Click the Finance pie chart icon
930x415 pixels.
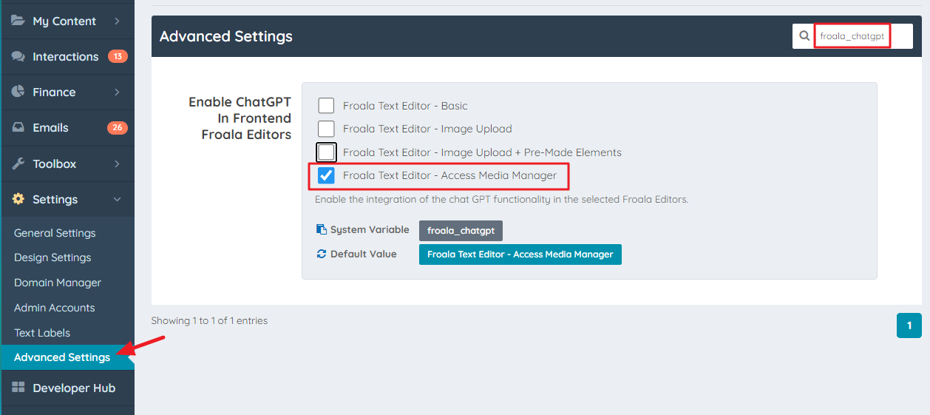tap(18, 92)
